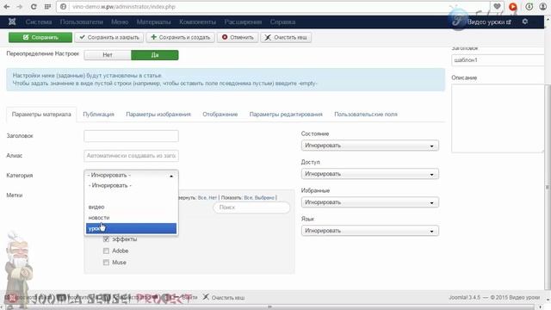Click Очистить кеш in the top toolbar
Viewport: 551px width, 310px height.
pyautogui.click(x=286, y=37)
